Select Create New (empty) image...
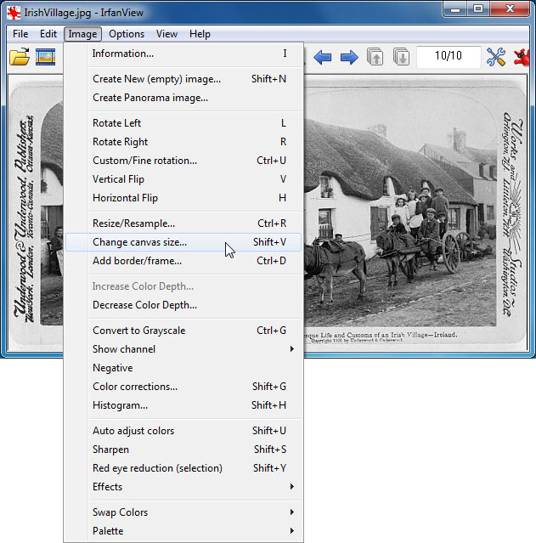Viewport: 536px width, 543px height. coord(183,79)
